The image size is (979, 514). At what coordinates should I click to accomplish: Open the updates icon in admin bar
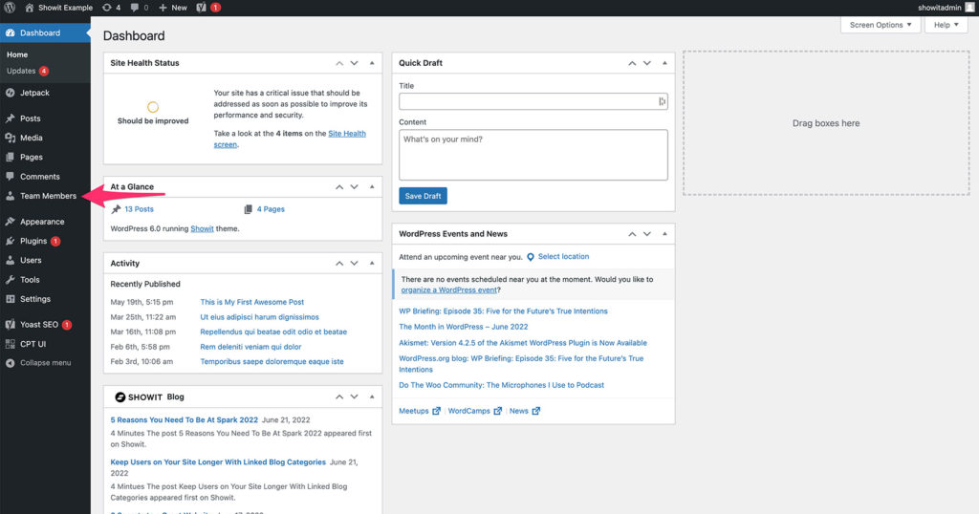(106, 8)
